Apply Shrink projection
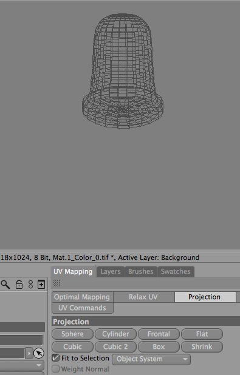This screenshot has height=375, width=240. tap(202, 346)
